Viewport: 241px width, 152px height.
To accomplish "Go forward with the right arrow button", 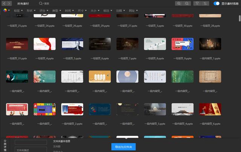I will click(x=9, y=3).
